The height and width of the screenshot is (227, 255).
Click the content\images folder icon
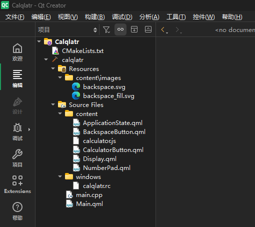tap(69, 77)
